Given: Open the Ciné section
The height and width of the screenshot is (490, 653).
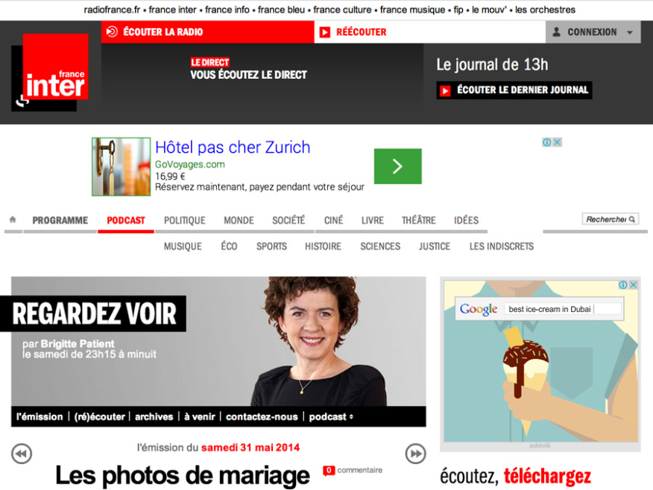Looking at the screenshot, I should coord(333,220).
